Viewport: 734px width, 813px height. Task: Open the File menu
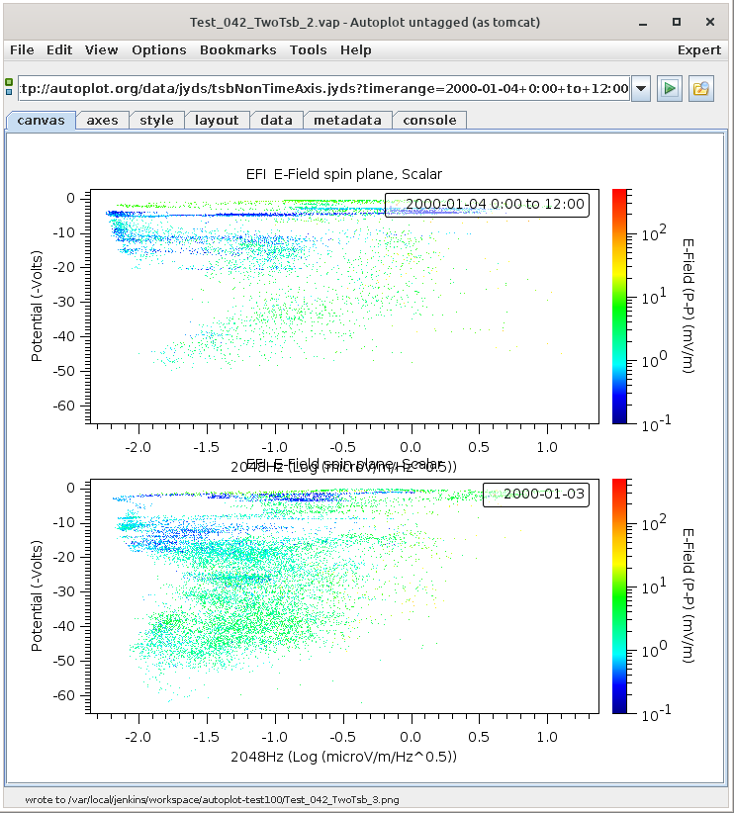coord(22,49)
